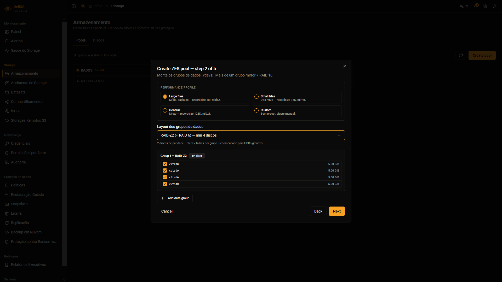Select the Custom performance profile

pos(296,111)
